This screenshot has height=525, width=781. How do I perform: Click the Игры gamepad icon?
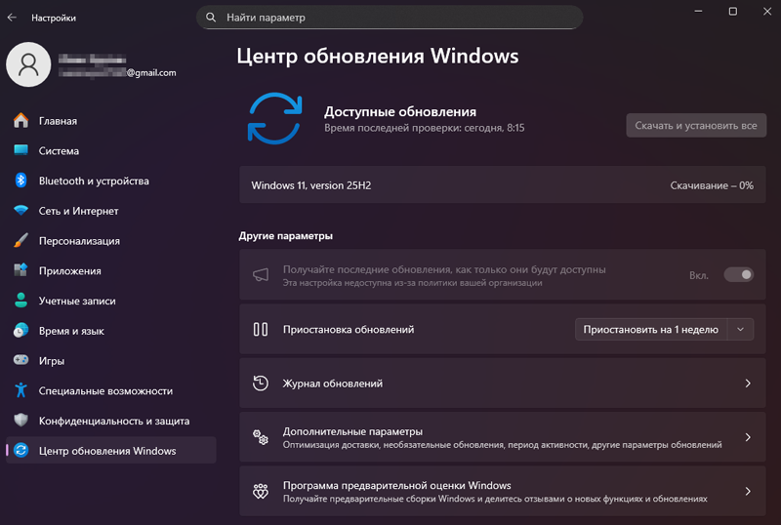tap(21, 360)
